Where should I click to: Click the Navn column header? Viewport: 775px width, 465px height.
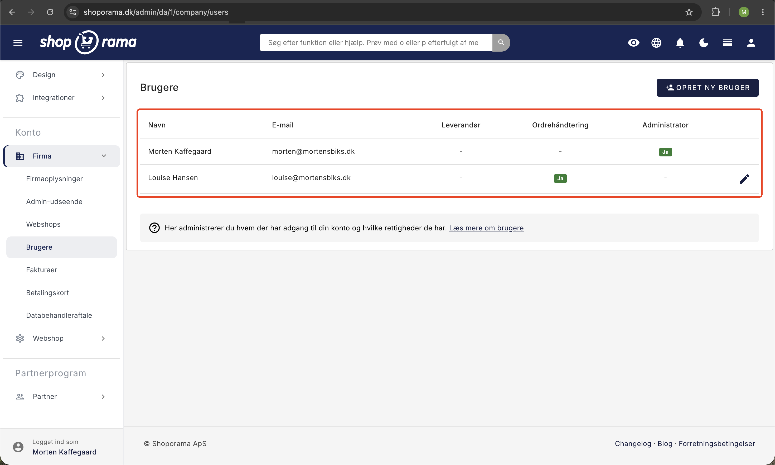[157, 125]
